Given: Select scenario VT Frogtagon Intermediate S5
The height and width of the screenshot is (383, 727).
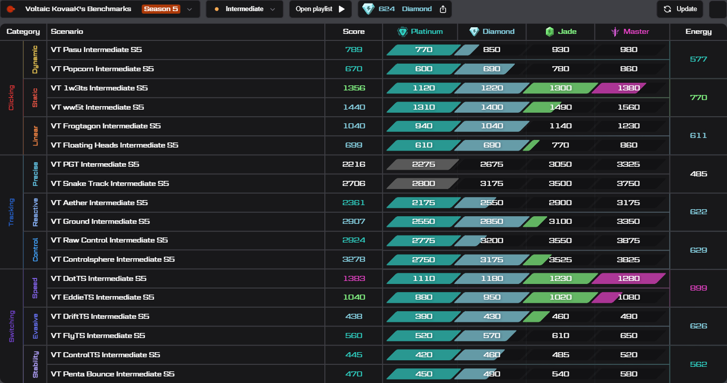Looking at the screenshot, I should [x=106, y=126].
